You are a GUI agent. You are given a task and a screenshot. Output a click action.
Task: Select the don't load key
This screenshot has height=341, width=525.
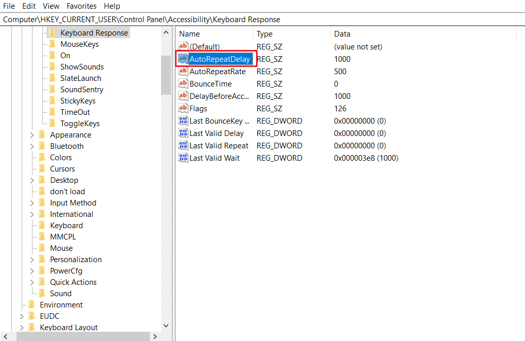click(x=67, y=192)
